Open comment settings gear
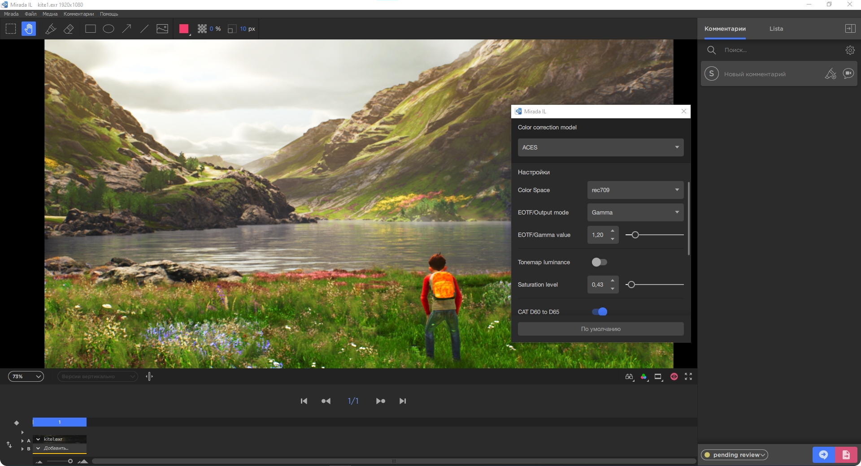Viewport: 861px width, 466px height. pyautogui.click(x=850, y=50)
